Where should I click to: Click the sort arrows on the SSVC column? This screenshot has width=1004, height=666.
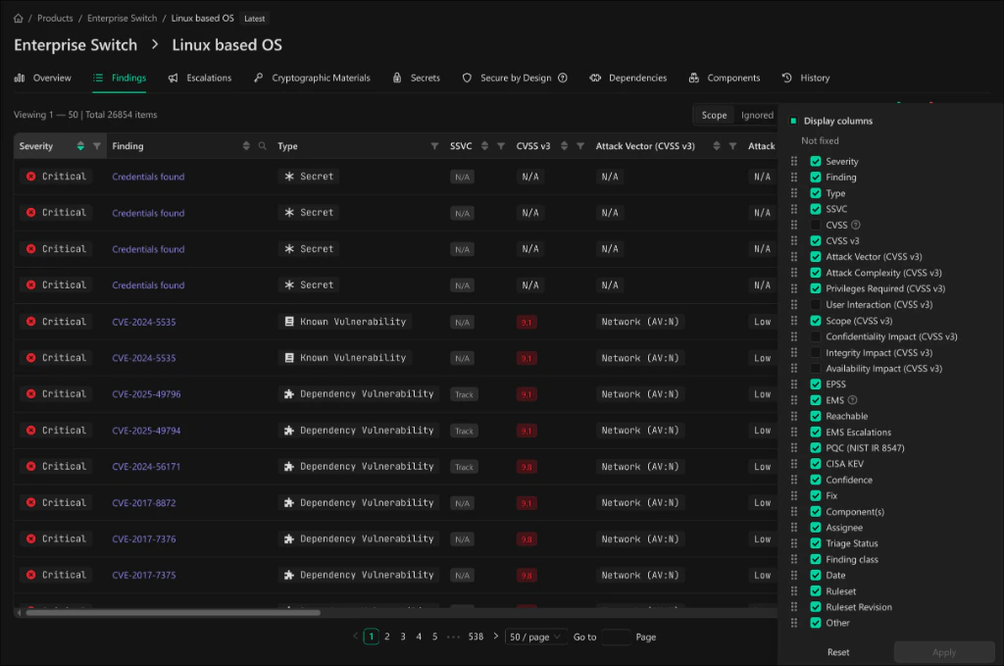[484, 145]
